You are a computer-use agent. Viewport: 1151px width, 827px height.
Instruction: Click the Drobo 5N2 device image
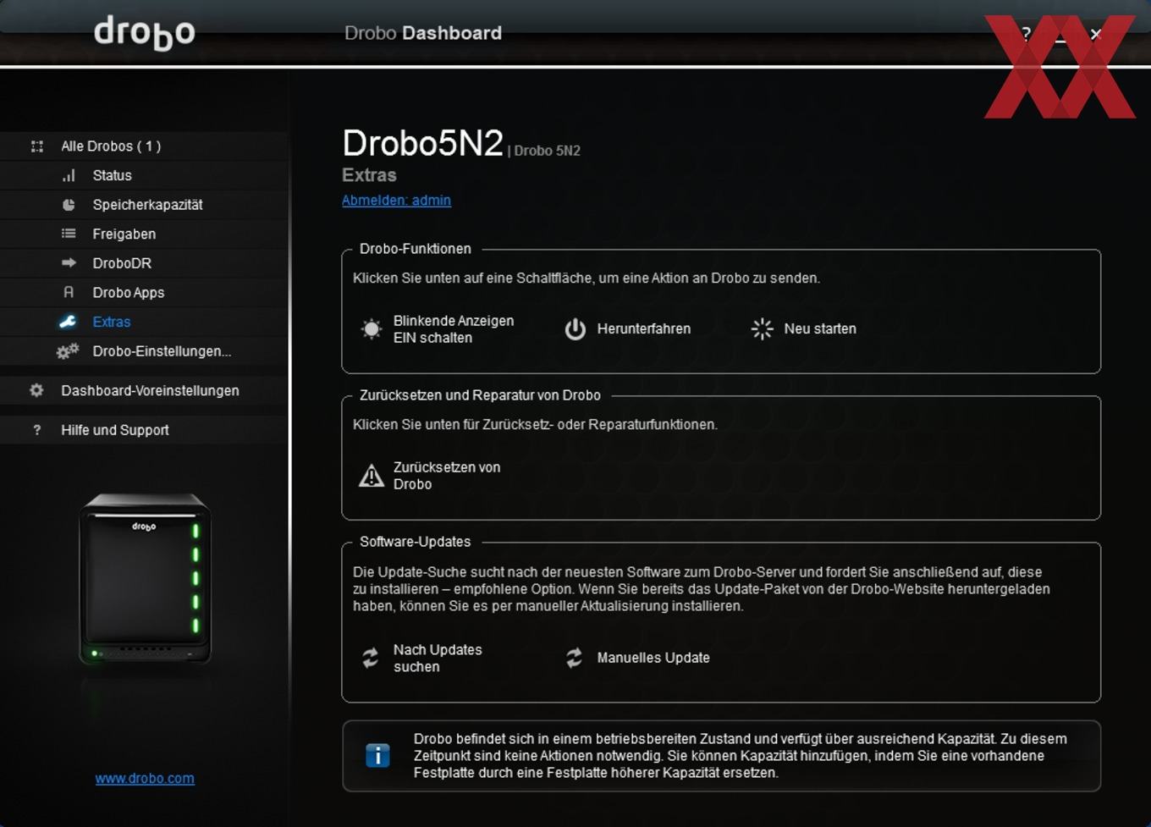[145, 580]
